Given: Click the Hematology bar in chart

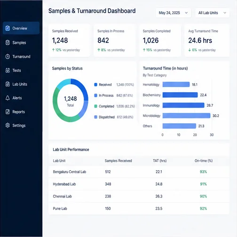Looking at the screenshot, I should point(176,85).
